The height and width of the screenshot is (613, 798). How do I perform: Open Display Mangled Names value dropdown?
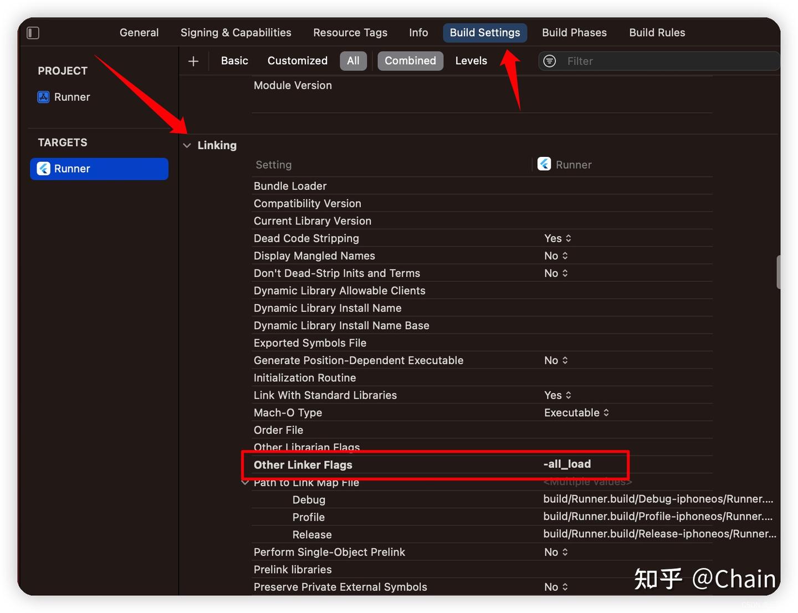pos(556,256)
